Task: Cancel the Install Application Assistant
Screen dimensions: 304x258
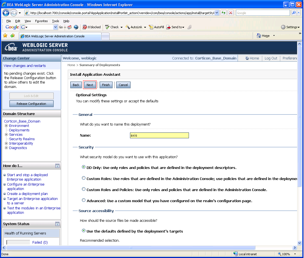Action: [x=123, y=85]
